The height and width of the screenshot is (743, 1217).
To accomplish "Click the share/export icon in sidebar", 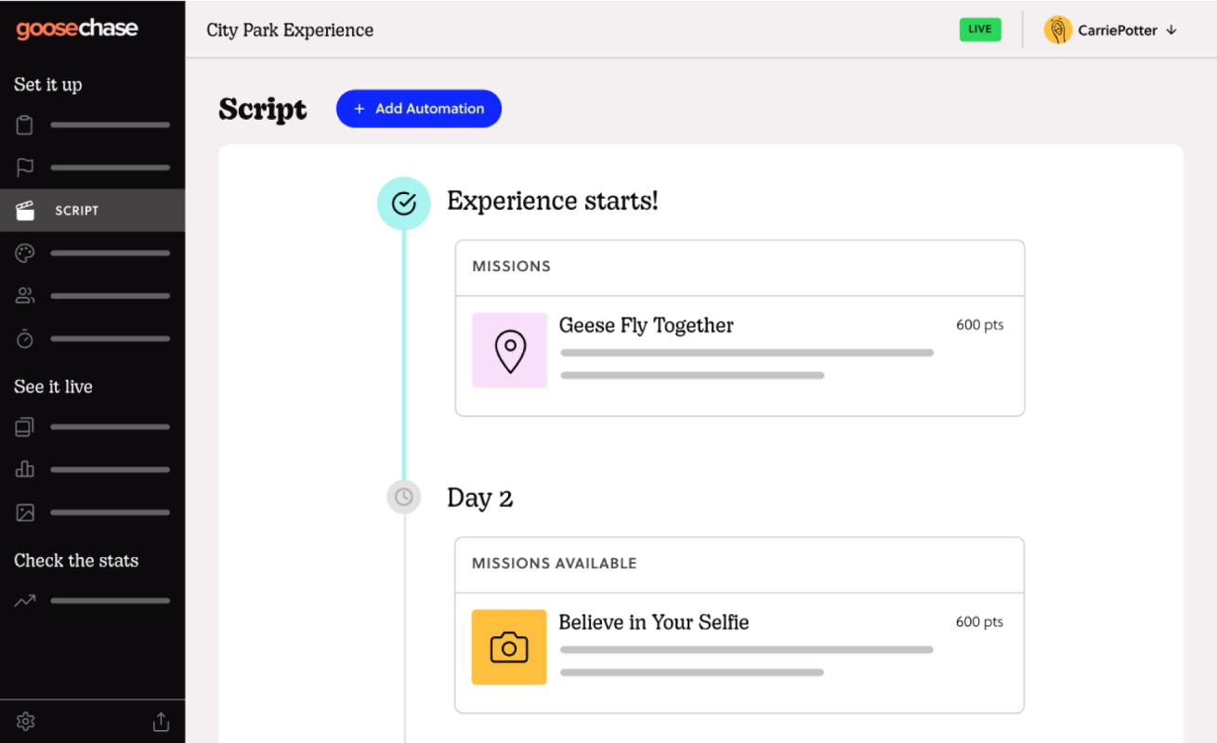I will pyautogui.click(x=161, y=722).
